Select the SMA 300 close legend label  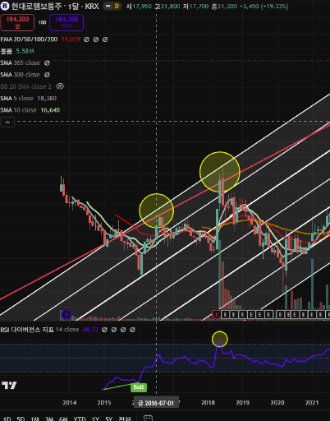(21, 75)
